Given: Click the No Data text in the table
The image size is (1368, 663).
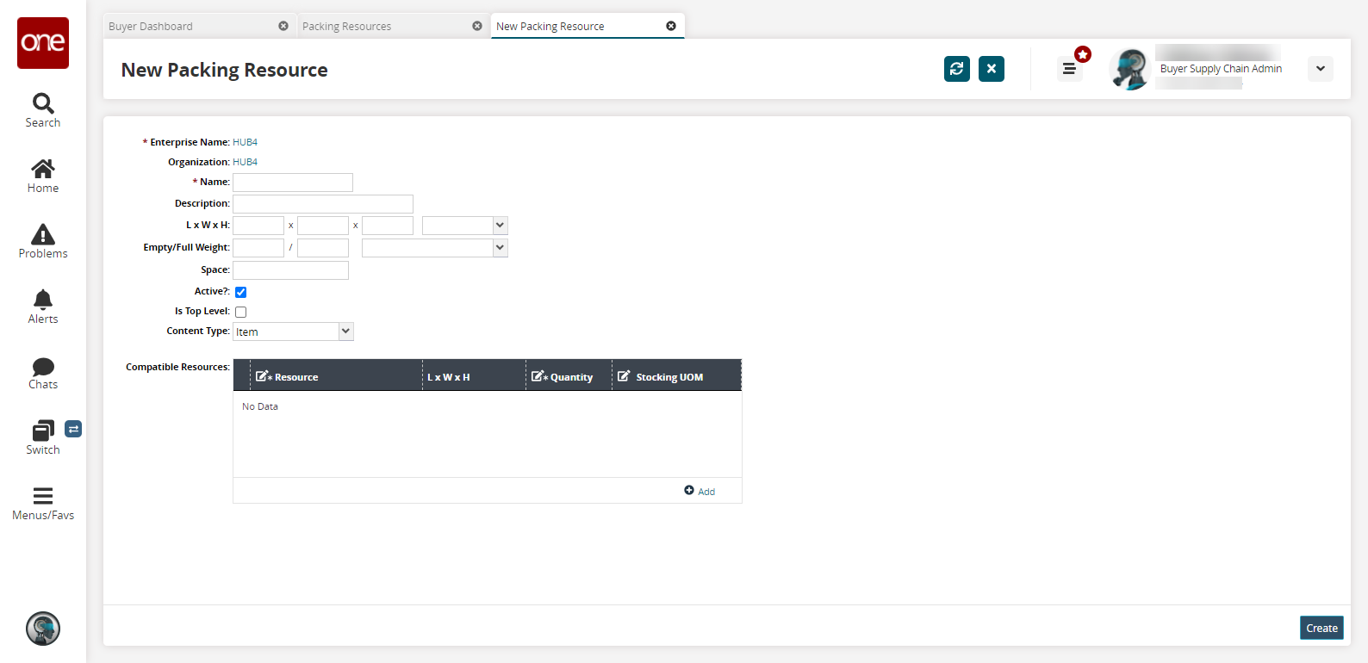Looking at the screenshot, I should [260, 406].
